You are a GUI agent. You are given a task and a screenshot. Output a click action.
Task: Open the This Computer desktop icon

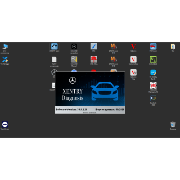(5, 49)
